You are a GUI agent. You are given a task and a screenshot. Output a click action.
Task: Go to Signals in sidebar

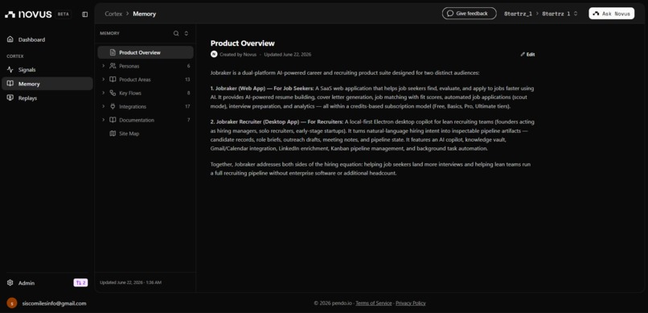coord(47,69)
